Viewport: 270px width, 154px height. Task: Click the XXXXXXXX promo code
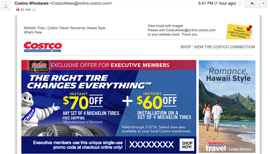[x=151, y=144]
